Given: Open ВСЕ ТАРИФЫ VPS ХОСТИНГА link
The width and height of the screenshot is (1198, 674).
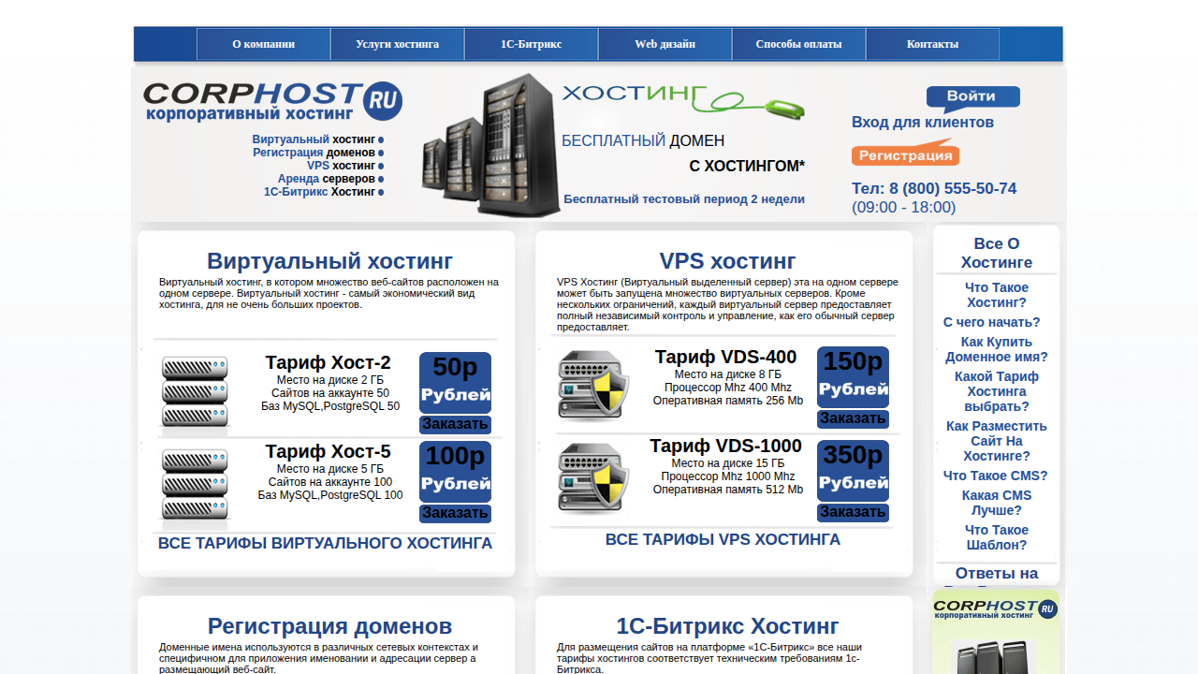Looking at the screenshot, I should tap(723, 540).
